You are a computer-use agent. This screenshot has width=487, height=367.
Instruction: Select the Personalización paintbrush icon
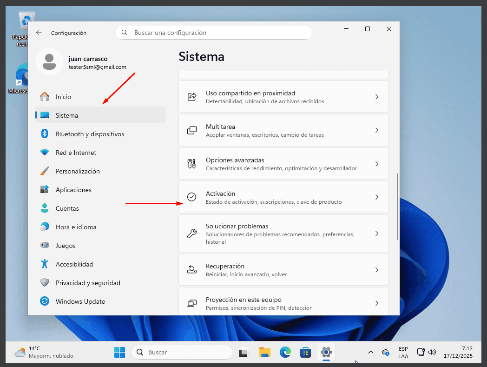(x=45, y=171)
